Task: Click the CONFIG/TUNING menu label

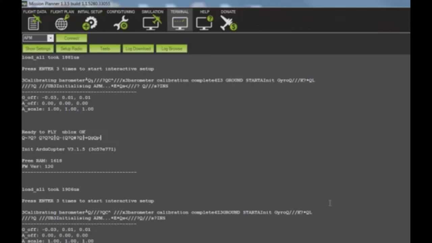Action: pyautogui.click(x=121, y=12)
